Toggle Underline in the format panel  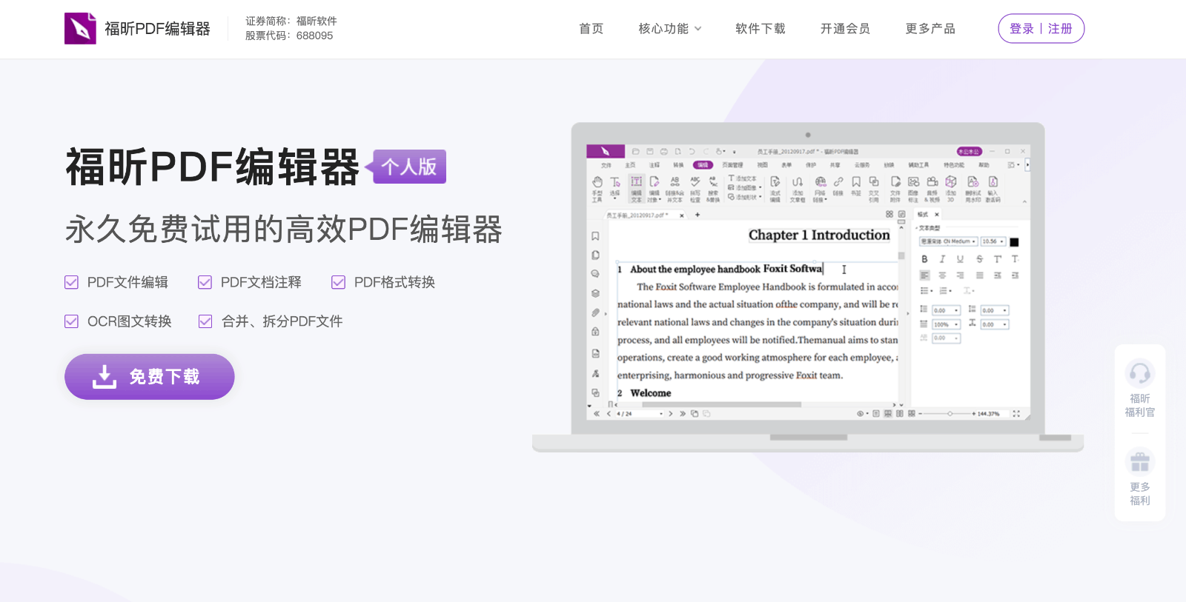960,259
